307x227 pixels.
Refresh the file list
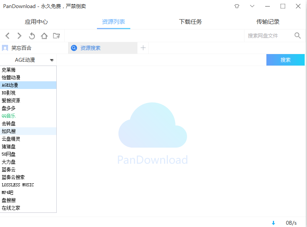point(32,36)
